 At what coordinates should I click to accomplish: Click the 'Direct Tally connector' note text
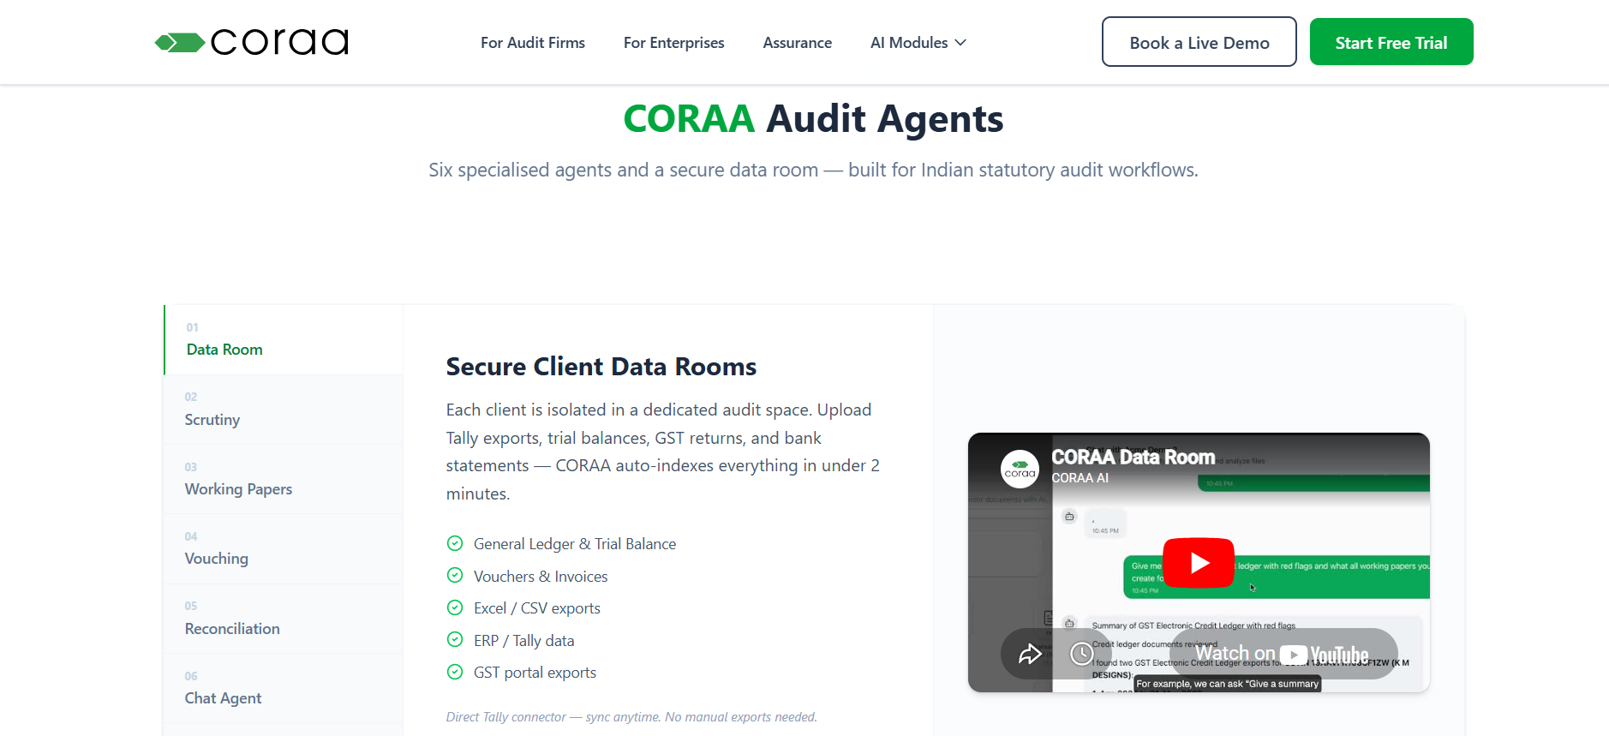pyautogui.click(x=631, y=717)
